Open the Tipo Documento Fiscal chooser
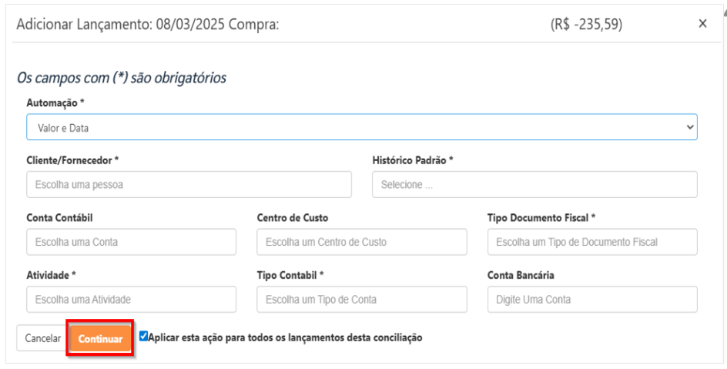Image resolution: width=727 pixels, height=369 pixels. [591, 242]
